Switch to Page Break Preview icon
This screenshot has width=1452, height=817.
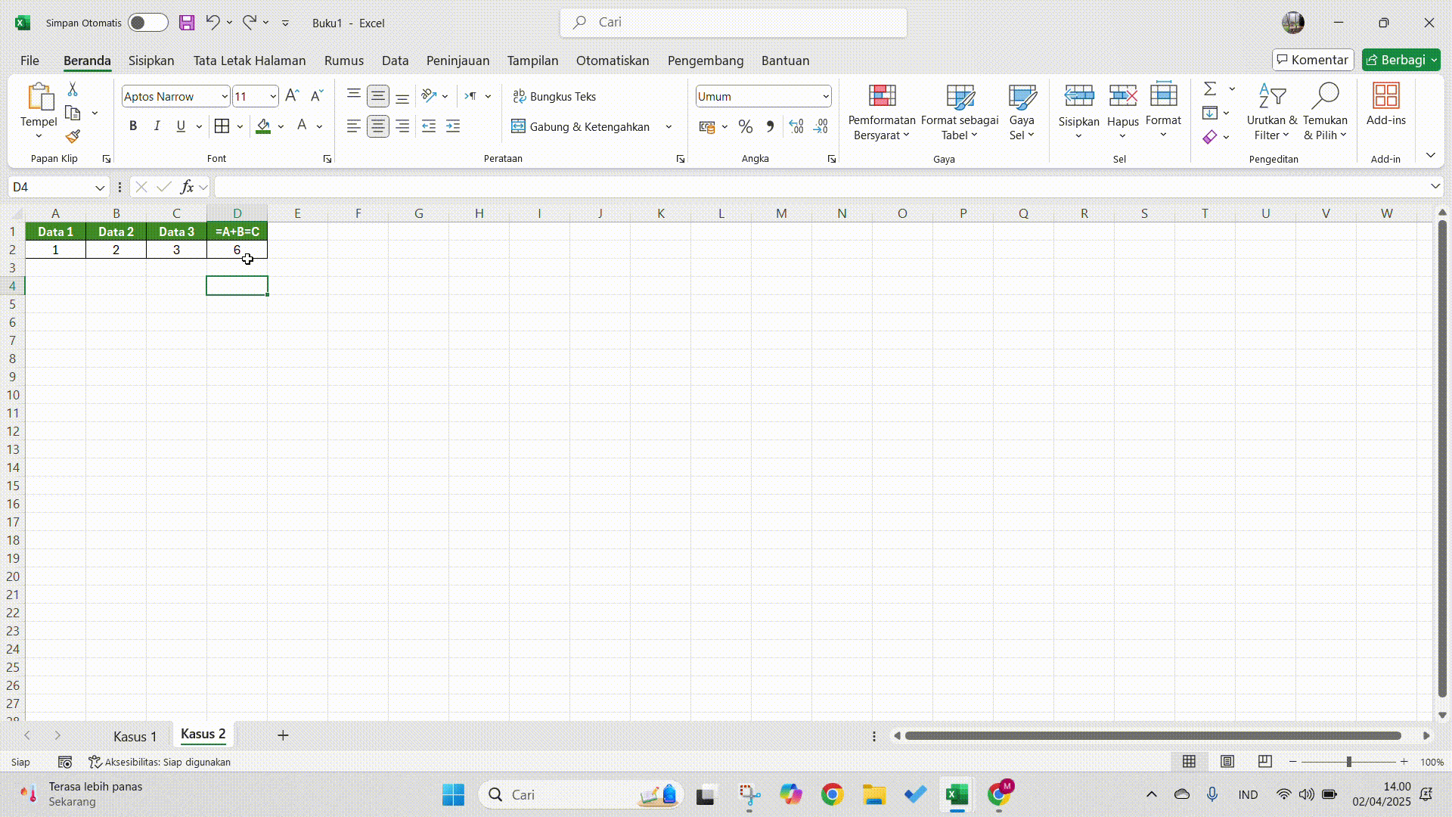coord(1265,762)
